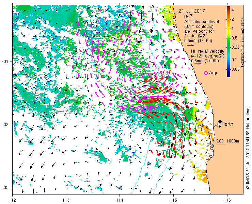This screenshot has height=204, width=252.
Task: Click the cyan 200 1000m isobath legend line
Action: pyautogui.click(x=221, y=145)
